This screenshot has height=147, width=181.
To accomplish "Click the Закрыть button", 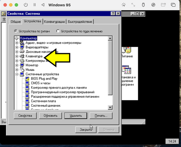I will (x=86, y=129).
